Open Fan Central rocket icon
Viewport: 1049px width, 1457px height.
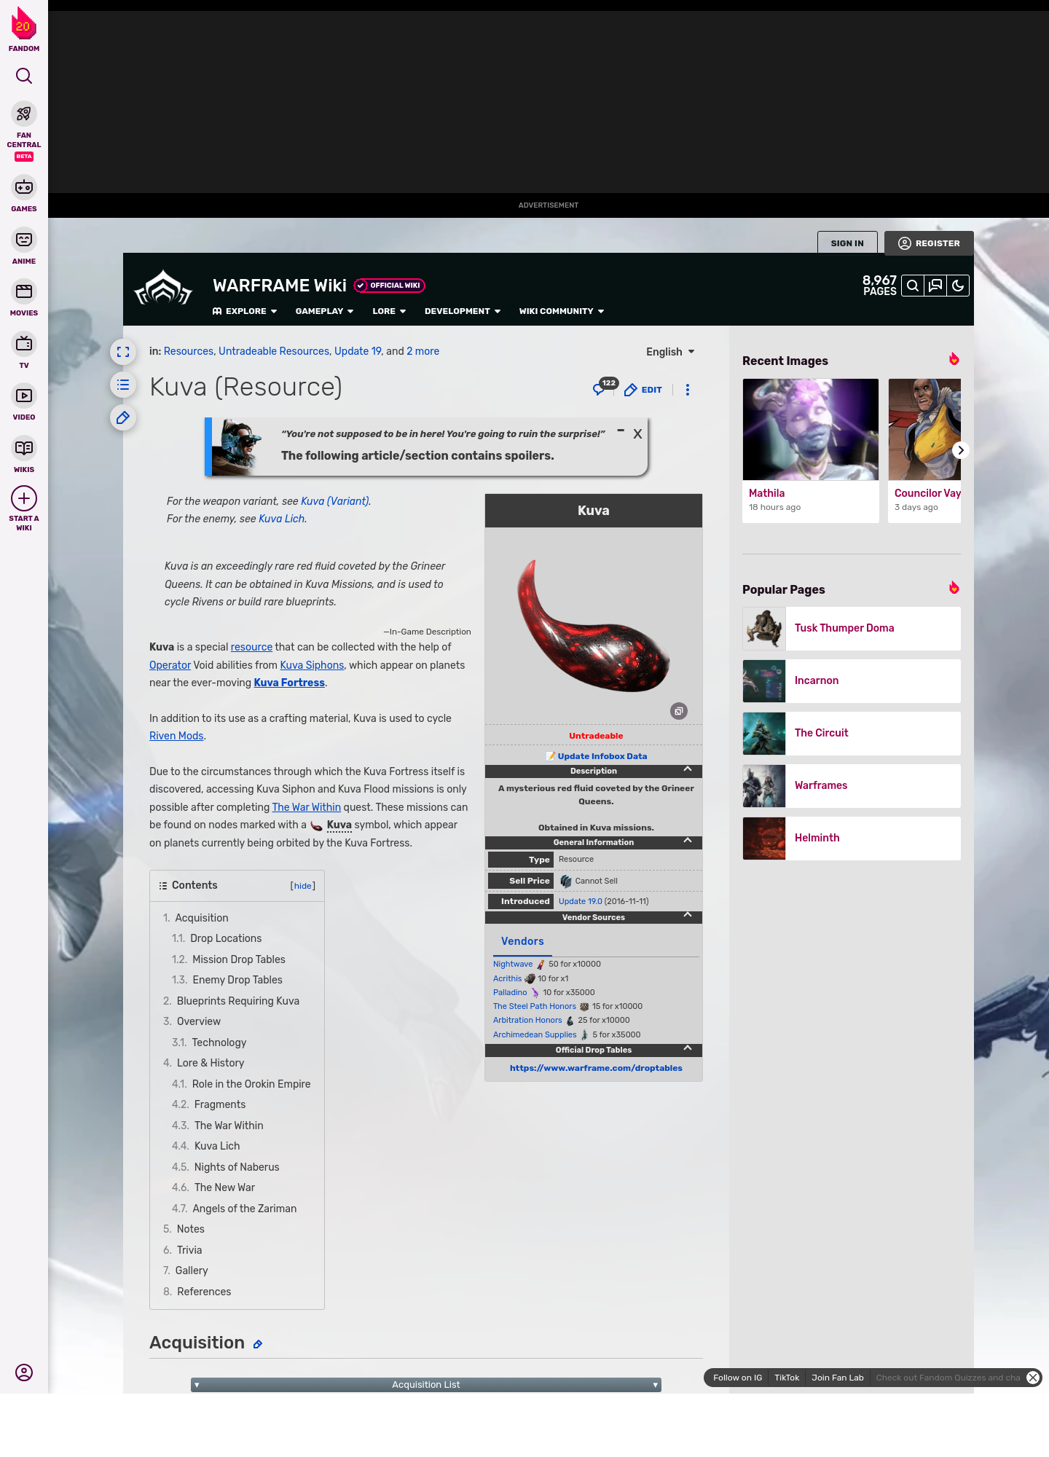[x=24, y=114]
